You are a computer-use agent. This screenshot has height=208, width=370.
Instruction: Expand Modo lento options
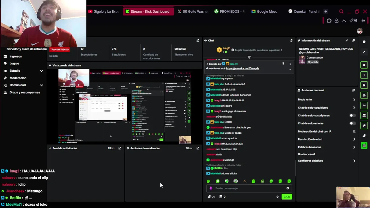(354, 100)
